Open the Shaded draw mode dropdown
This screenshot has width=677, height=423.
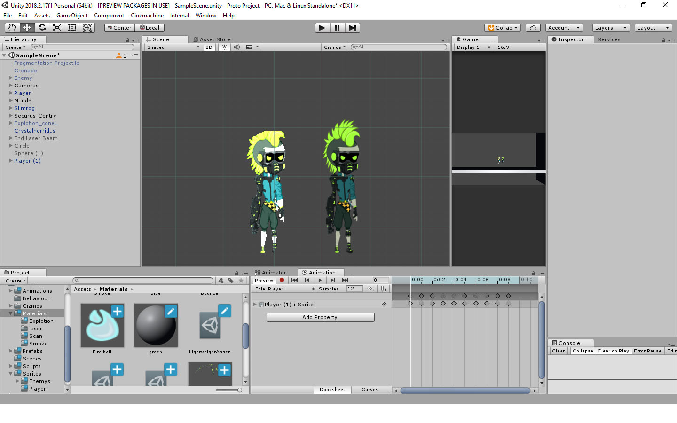click(173, 47)
